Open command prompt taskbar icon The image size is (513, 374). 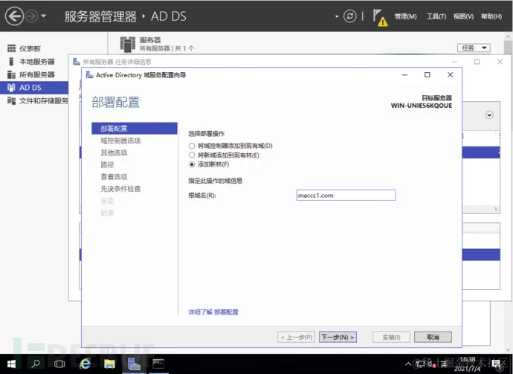pos(158,364)
